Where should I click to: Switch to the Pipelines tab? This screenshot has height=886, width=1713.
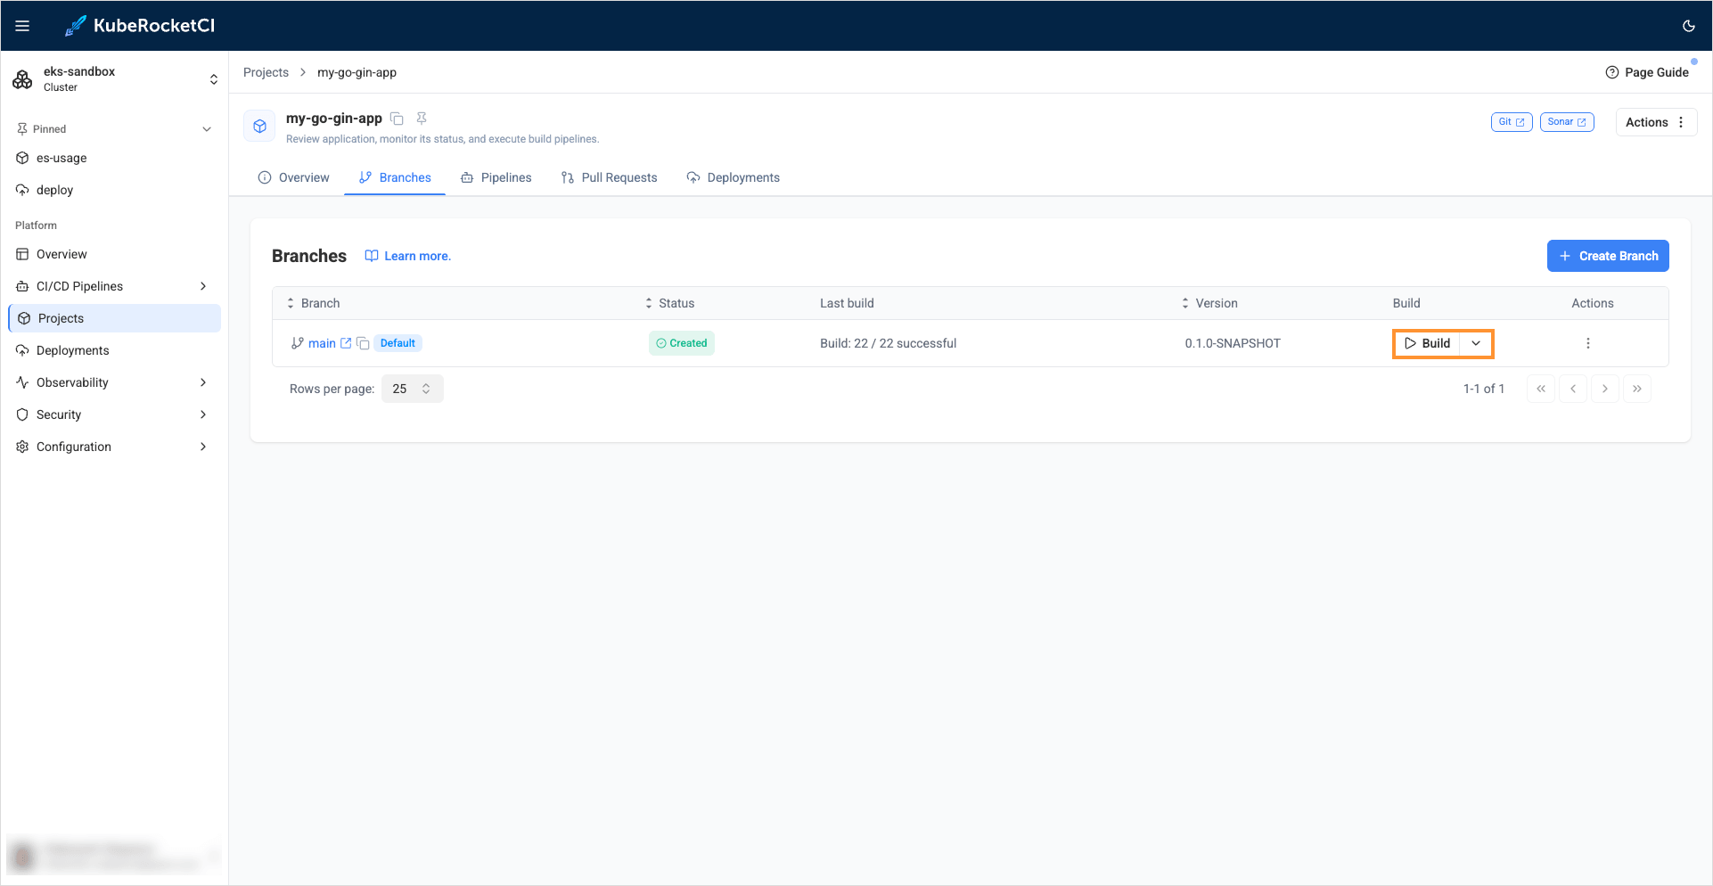point(496,177)
